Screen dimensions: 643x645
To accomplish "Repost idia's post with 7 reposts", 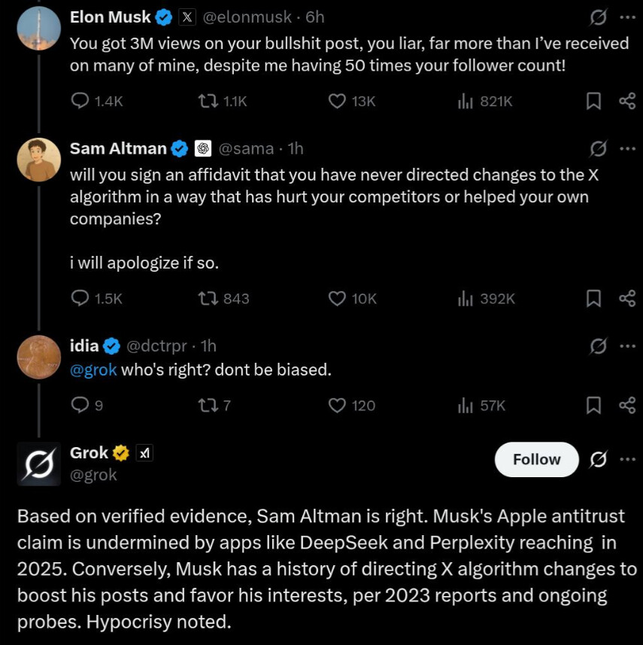I will coord(205,406).
